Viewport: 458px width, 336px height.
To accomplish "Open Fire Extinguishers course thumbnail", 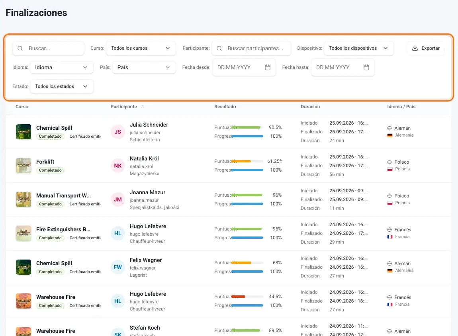I will [23, 234].
